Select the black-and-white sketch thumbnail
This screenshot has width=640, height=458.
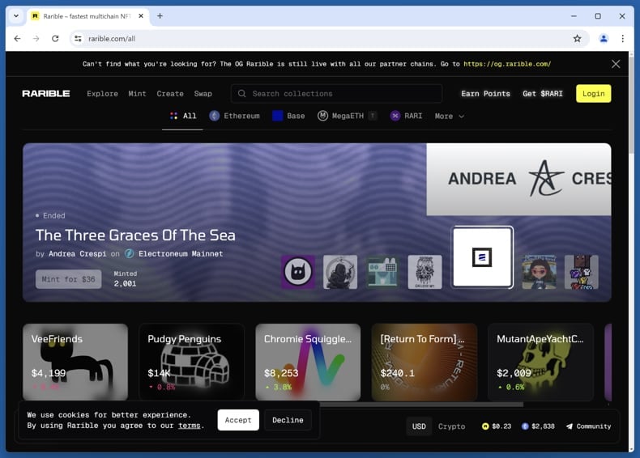point(425,272)
